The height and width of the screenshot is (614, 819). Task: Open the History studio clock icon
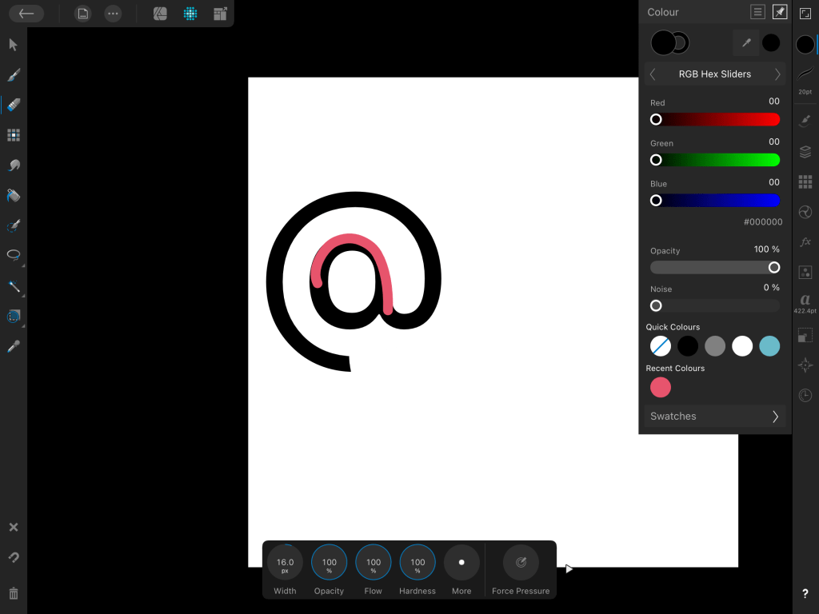[x=805, y=395]
